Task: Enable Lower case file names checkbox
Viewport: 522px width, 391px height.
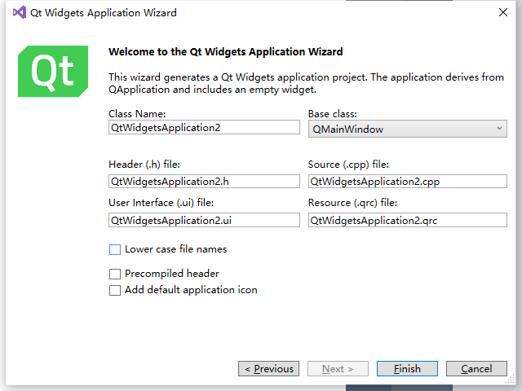Action: point(115,249)
